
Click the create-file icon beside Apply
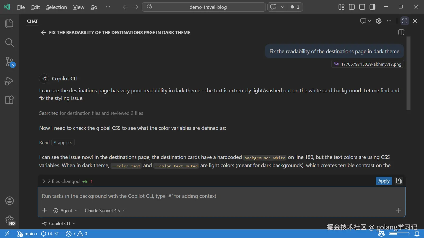399,181
